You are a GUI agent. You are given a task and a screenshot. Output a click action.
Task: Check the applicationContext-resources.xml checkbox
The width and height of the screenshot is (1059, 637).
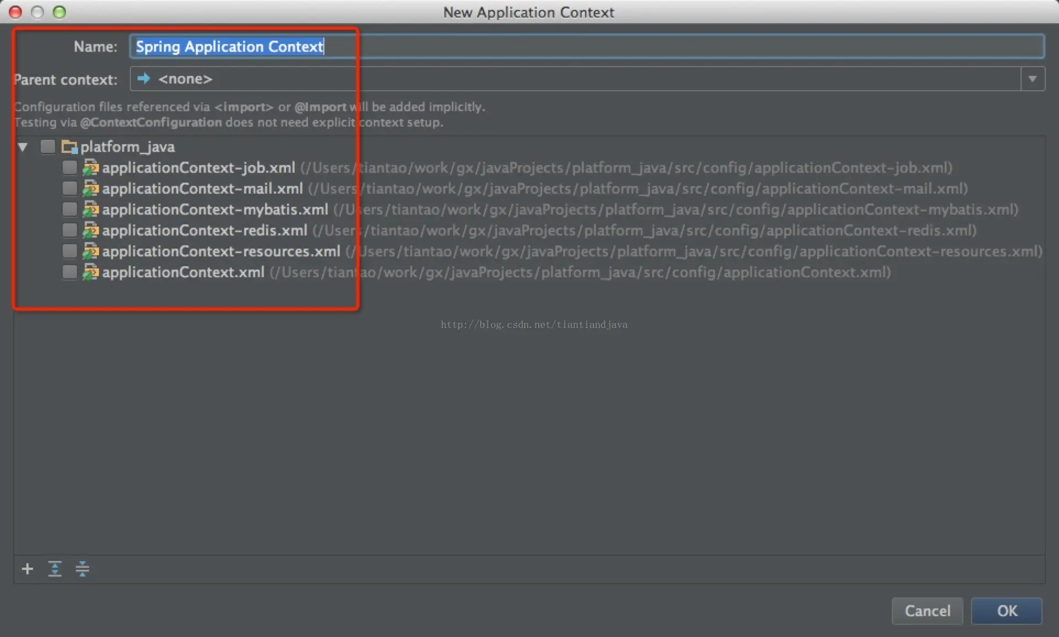click(69, 251)
